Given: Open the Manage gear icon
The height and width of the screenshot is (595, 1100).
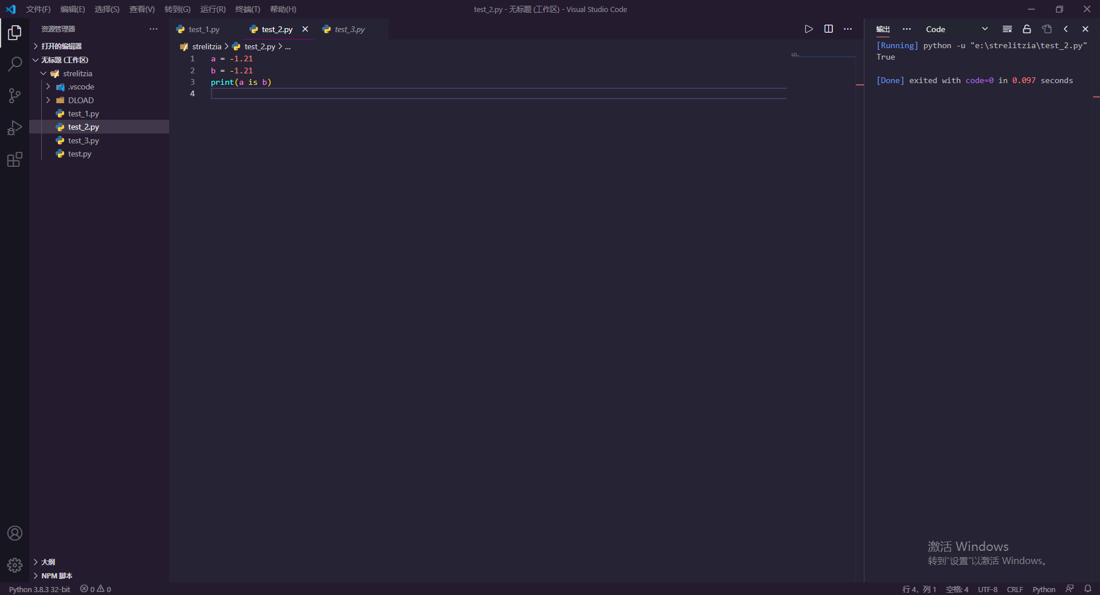Looking at the screenshot, I should tap(14, 565).
